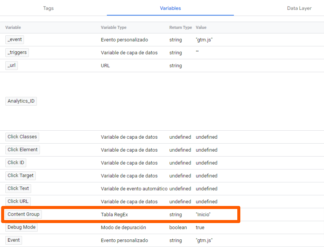Click the Value column header
324x247 pixels.
(x=201, y=27)
